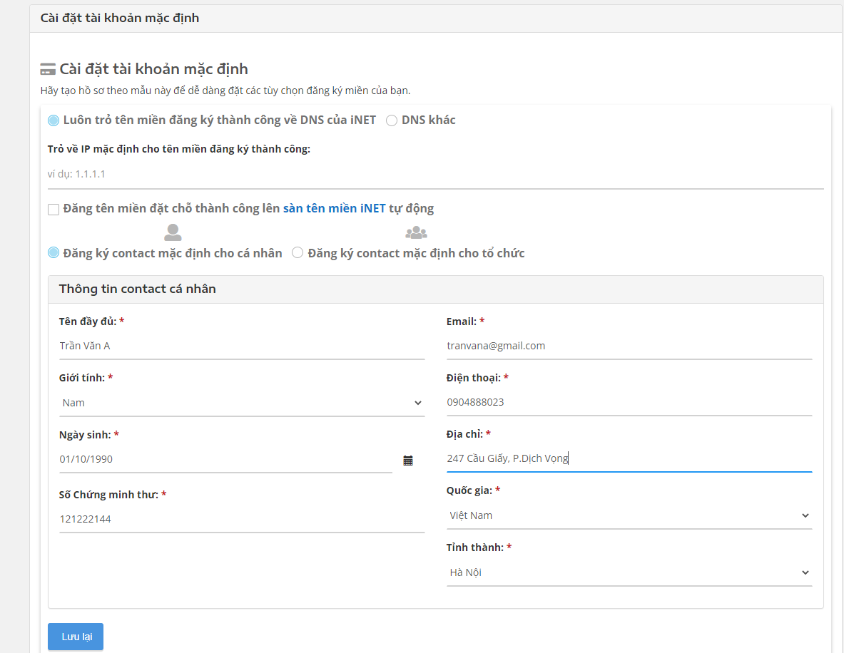
Task: Click the Số Chứng minh thư field 121222144
Action: coord(242,519)
